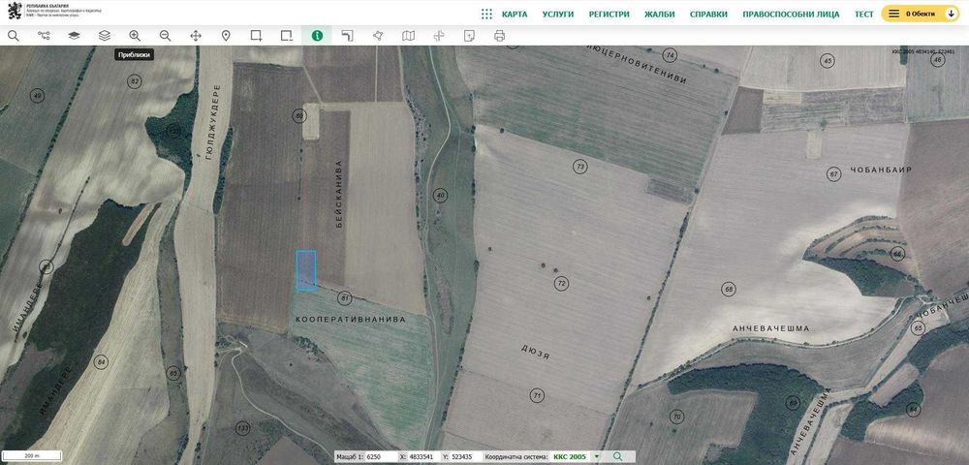Click the cross/crosshair toolbar icon

pyautogui.click(x=439, y=36)
